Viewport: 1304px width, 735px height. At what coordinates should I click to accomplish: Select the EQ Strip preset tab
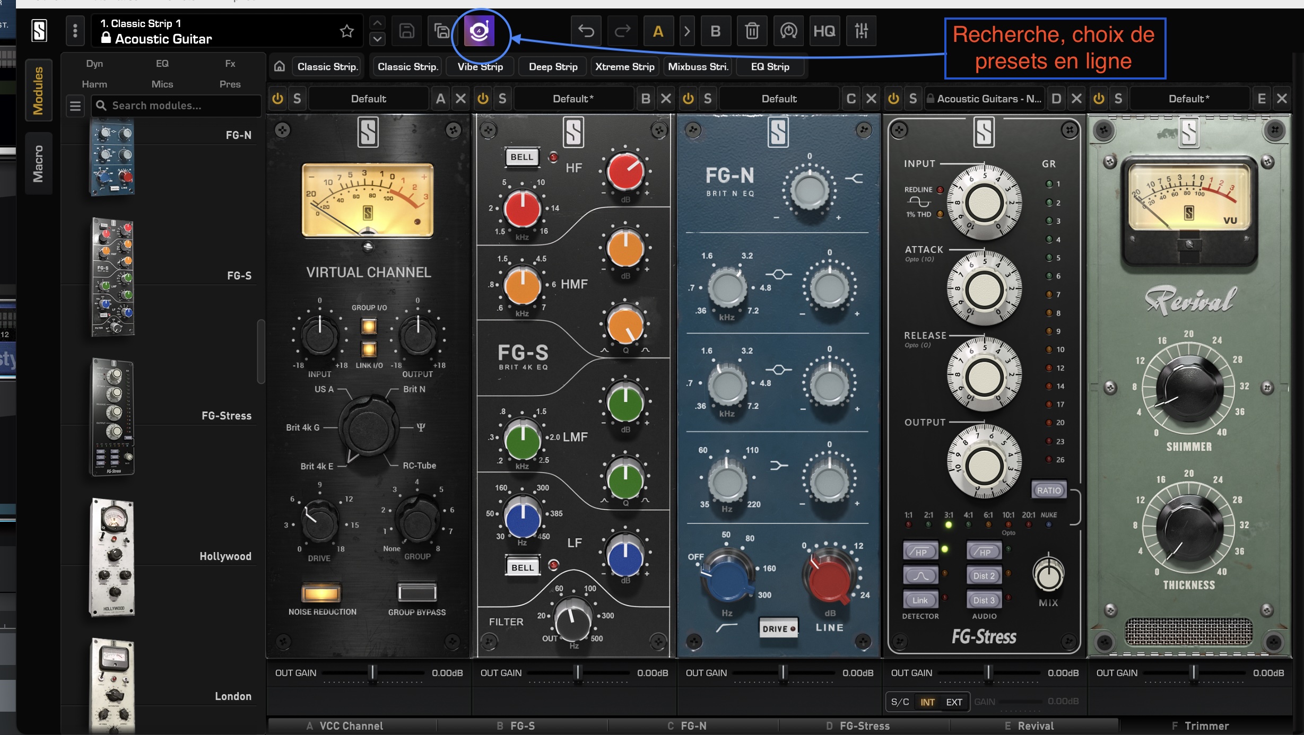pos(770,67)
